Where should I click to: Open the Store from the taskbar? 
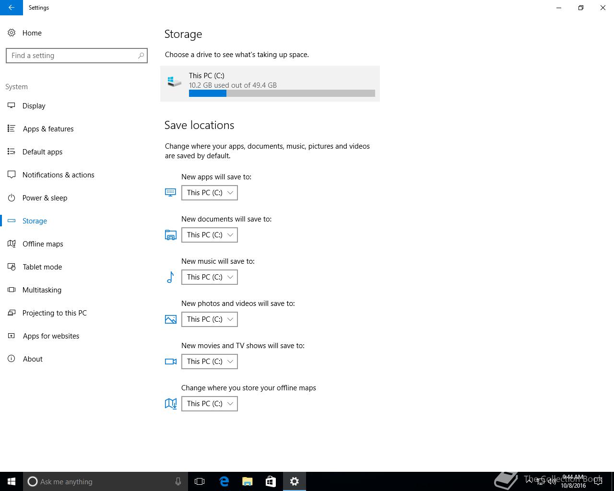pyautogui.click(x=271, y=481)
